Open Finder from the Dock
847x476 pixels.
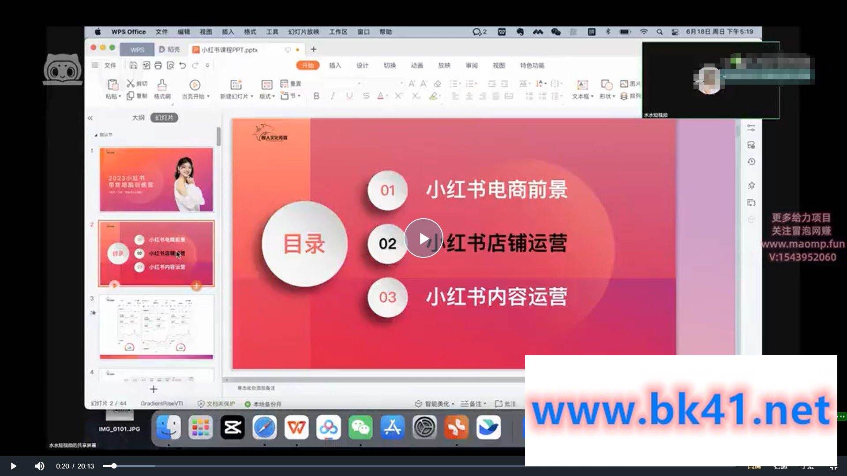(169, 427)
